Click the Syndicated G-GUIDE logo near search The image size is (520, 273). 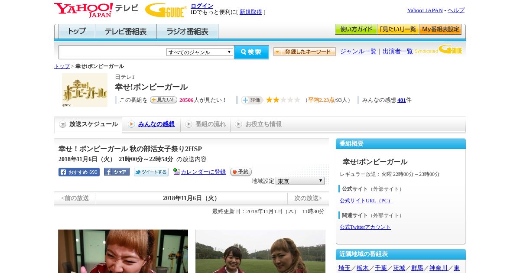pyautogui.click(x=438, y=50)
